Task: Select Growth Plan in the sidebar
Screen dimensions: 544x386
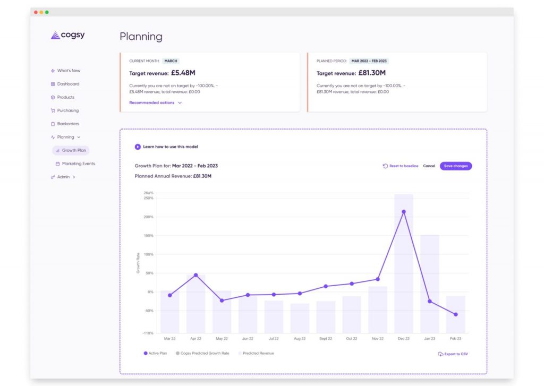Action: pos(73,150)
